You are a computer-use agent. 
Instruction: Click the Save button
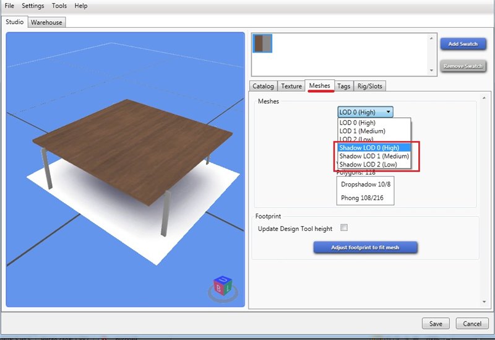435,323
